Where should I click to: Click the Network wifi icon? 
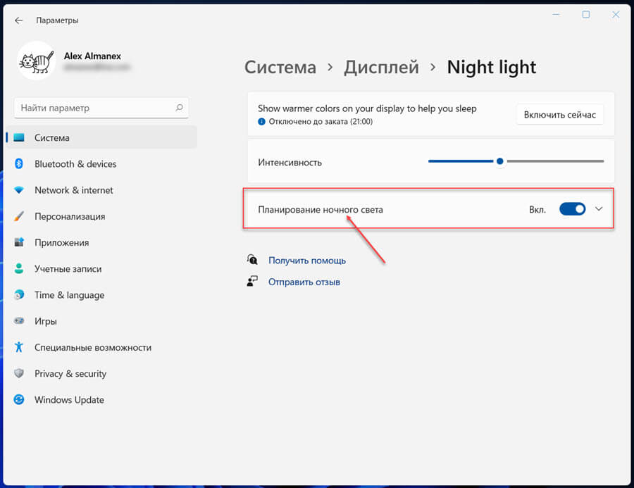(18, 190)
